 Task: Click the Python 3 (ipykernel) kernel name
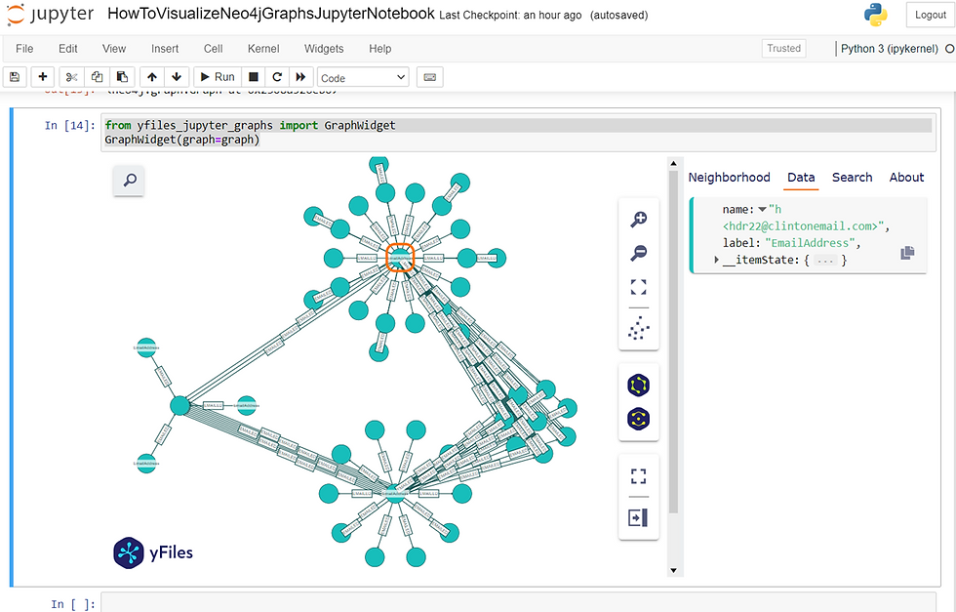click(x=889, y=49)
